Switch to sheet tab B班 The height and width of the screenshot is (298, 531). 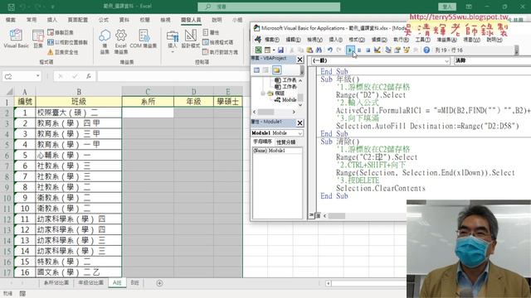coord(134,283)
